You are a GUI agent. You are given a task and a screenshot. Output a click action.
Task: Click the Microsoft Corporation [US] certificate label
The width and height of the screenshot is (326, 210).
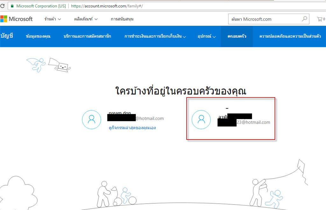(41, 6)
